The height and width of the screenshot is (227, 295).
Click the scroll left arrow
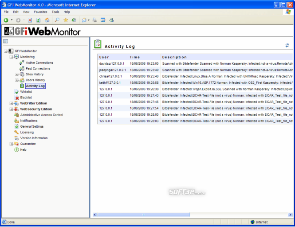(95, 215)
